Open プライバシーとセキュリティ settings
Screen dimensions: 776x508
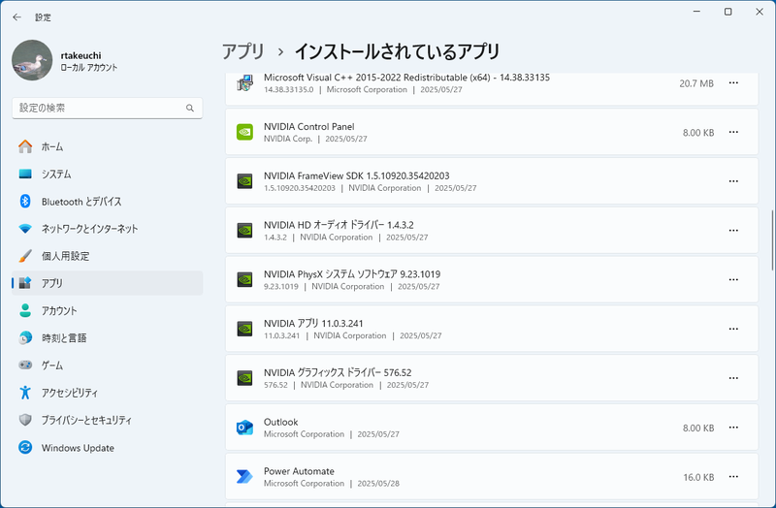107,420
